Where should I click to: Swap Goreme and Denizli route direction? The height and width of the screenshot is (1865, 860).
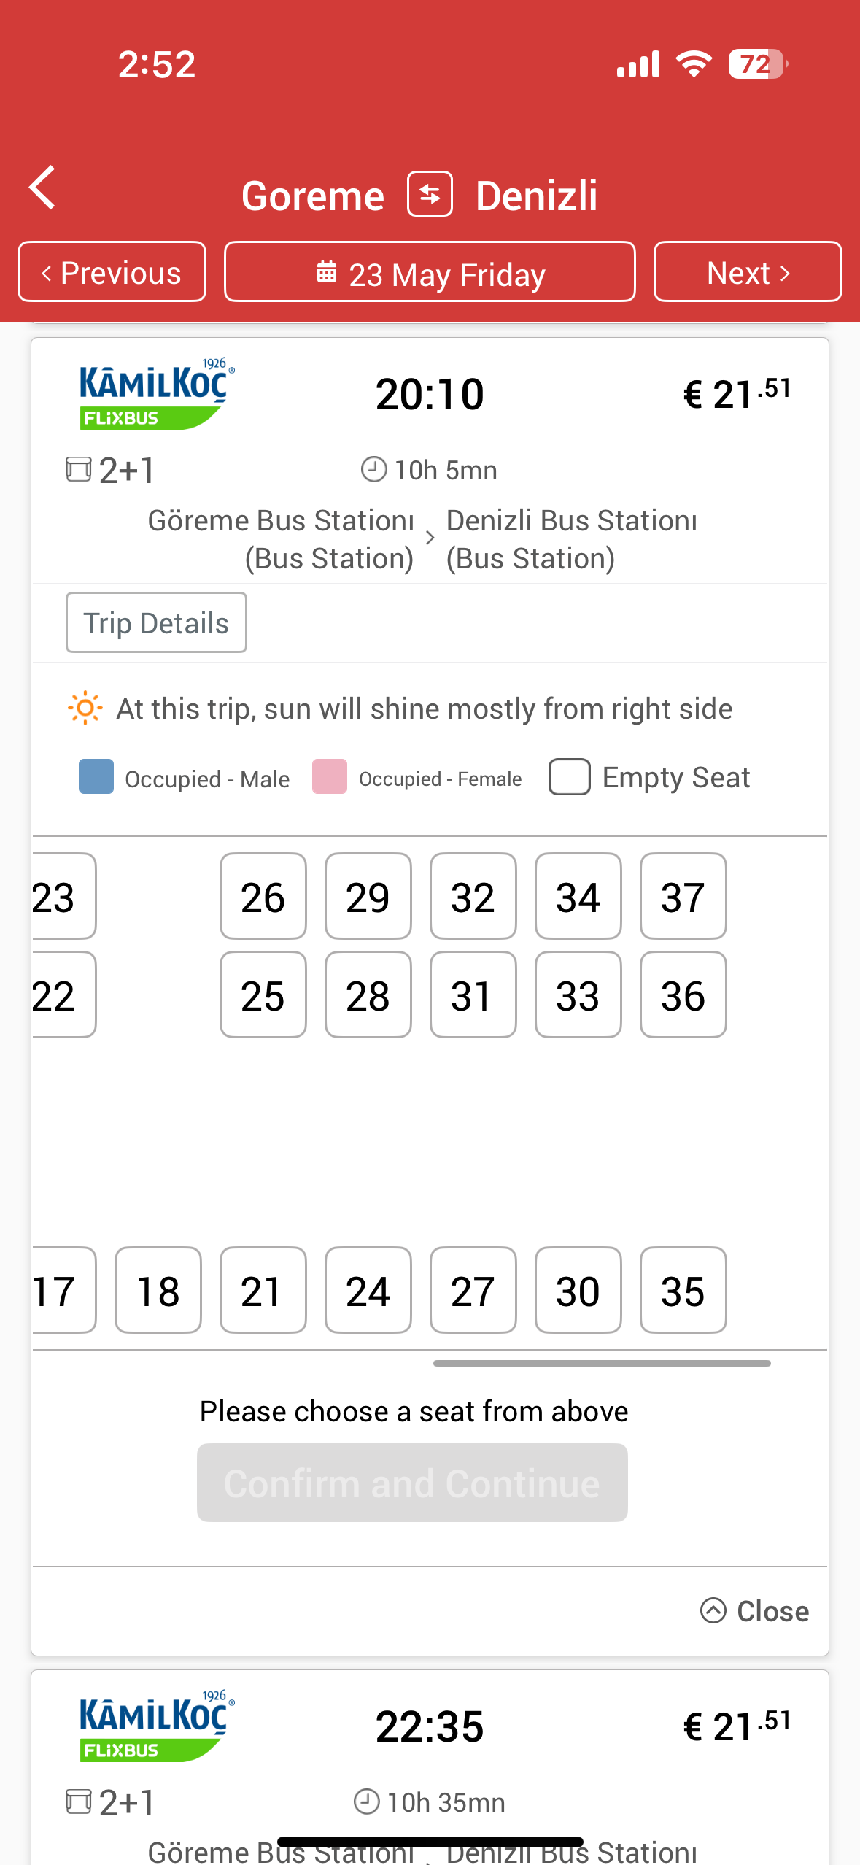pos(430,194)
